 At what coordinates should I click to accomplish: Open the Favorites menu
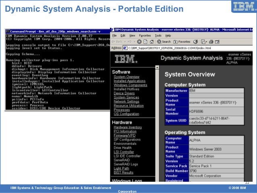point(145,35)
